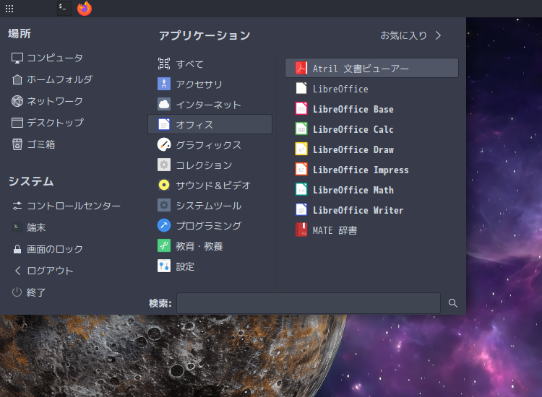The height and width of the screenshot is (397, 542).
Task: Select the コレクション category
Action: coord(210,165)
